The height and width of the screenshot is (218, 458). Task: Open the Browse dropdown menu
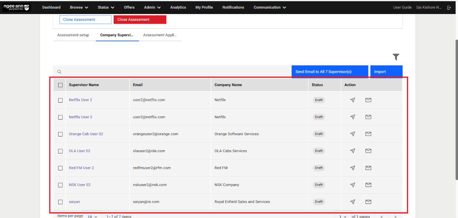point(79,7)
